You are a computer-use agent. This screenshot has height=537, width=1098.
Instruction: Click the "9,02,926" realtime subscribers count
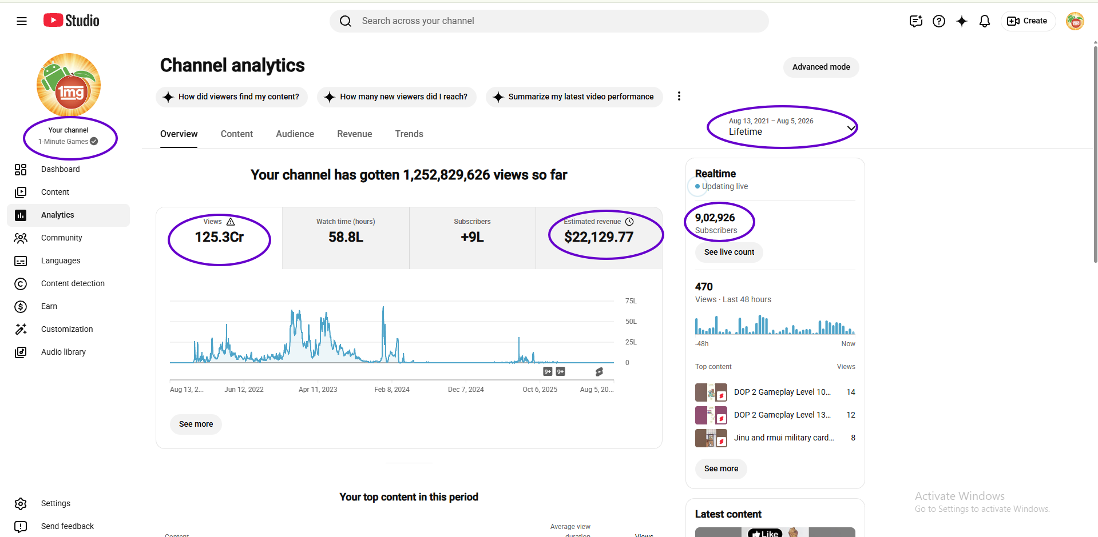tap(715, 218)
